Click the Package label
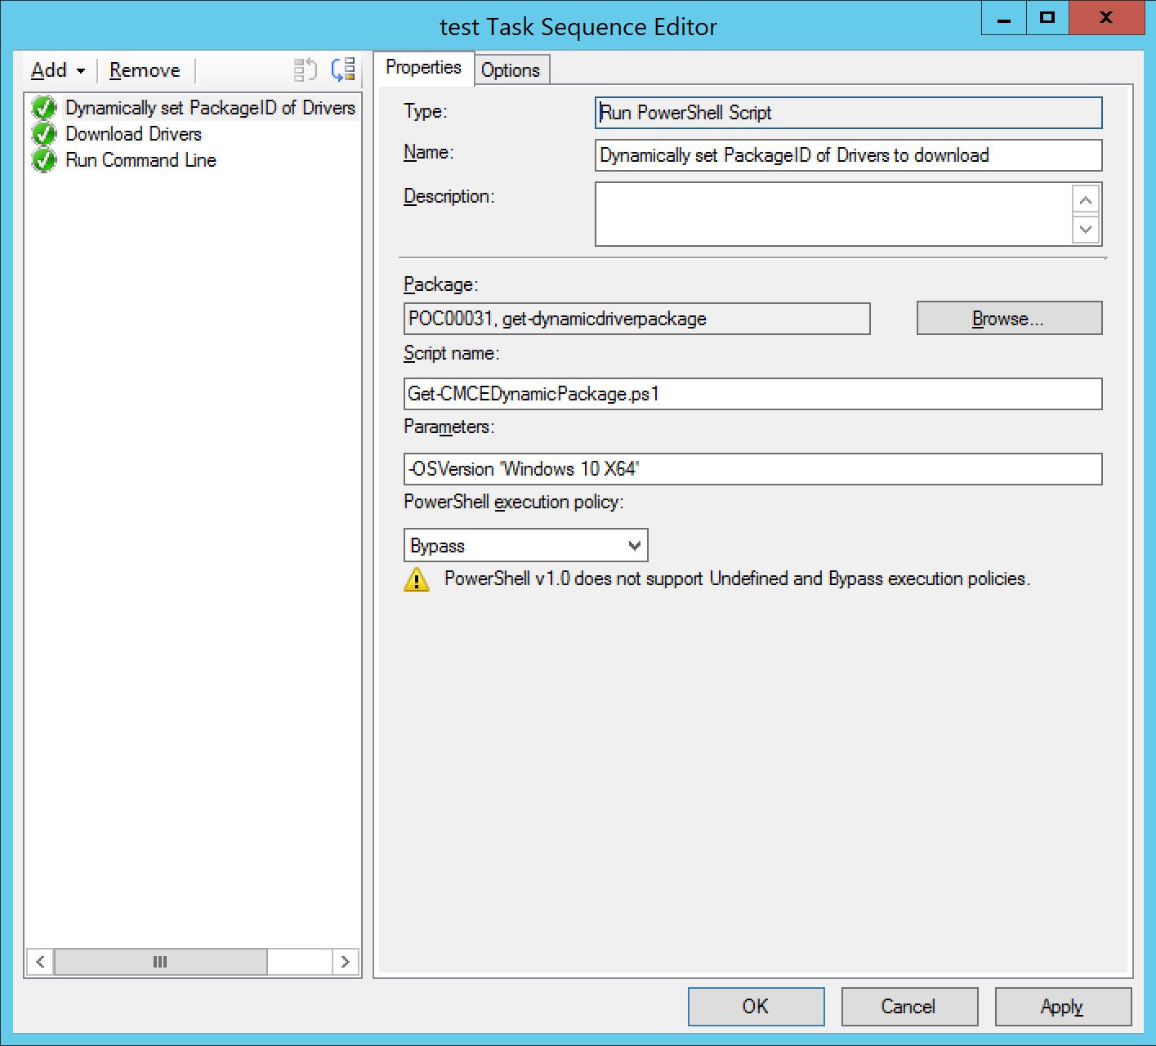 [x=441, y=284]
